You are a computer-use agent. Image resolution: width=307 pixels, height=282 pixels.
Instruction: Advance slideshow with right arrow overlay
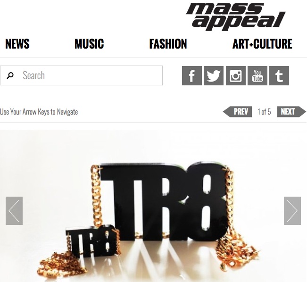pos(292,211)
